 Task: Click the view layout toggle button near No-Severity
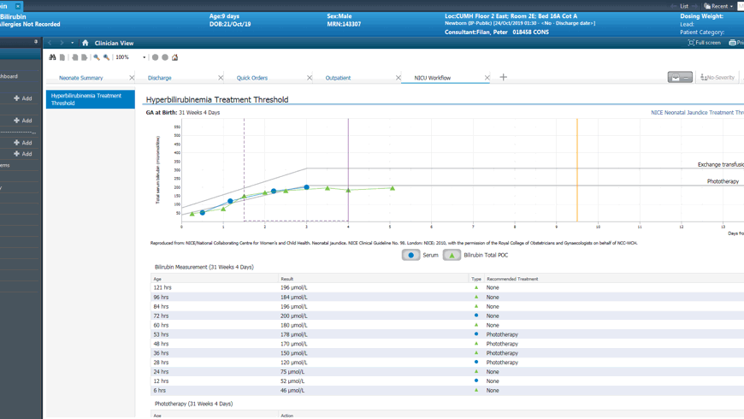(x=680, y=78)
